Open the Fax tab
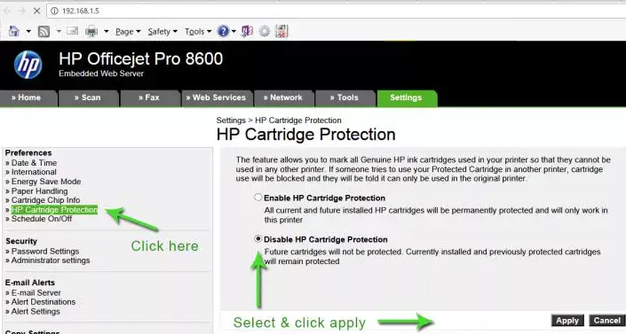 point(150,98)
